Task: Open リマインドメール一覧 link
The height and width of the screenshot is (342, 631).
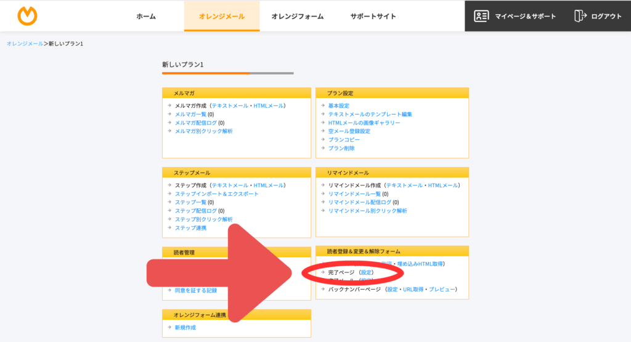Action: (354, 194)
